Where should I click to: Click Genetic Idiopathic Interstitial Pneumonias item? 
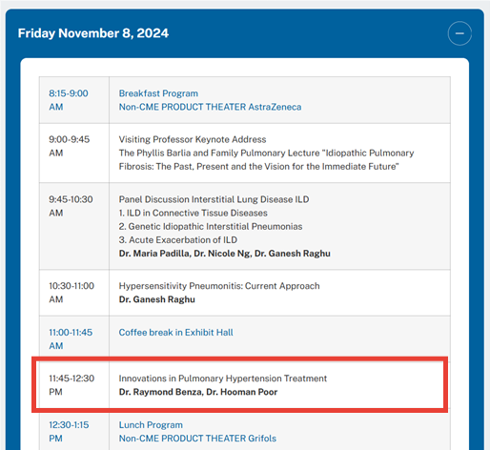(211, 227)
